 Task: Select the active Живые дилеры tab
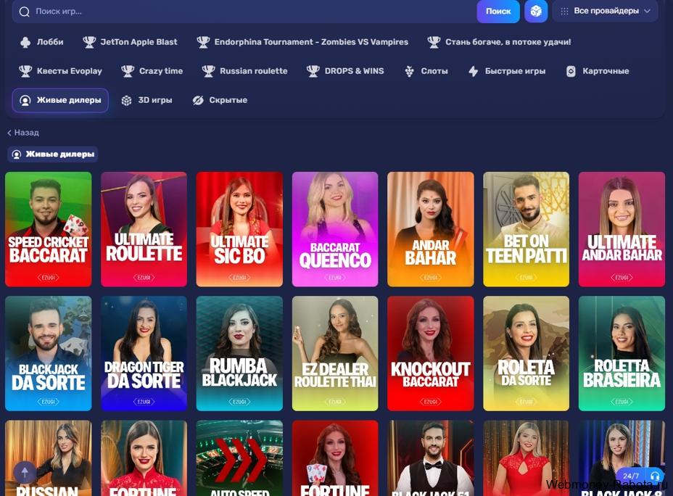pos(60,100)
